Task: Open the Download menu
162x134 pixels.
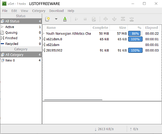Action: pyautogui.click(x=57, y=11)
